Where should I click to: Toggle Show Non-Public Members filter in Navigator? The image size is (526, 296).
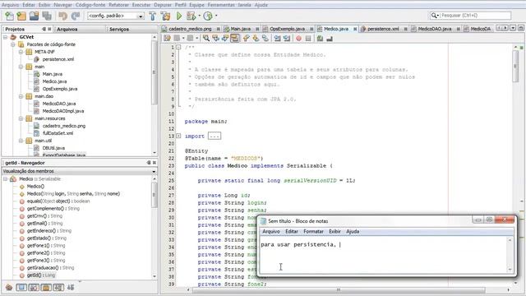click(x=46, y=287)
